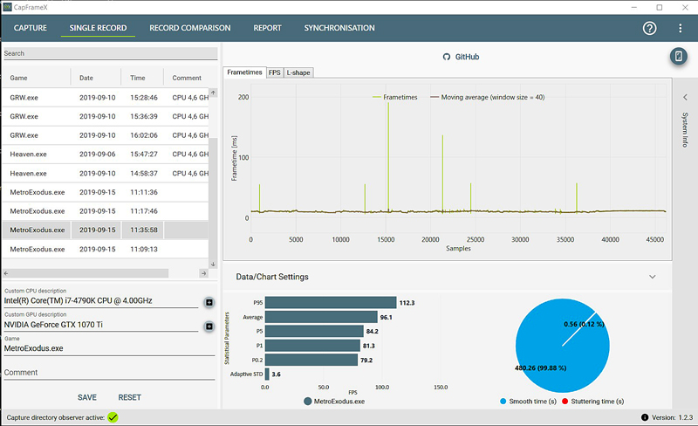Expand the Data/Chart Settings section
Viewport: 698px width, 426px height.
click(652, 277)
